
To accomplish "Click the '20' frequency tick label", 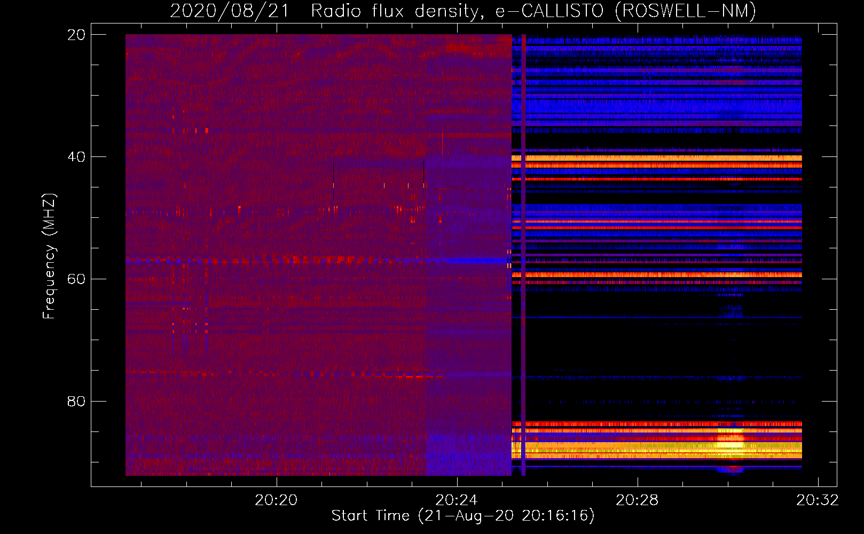I will 76,35.
